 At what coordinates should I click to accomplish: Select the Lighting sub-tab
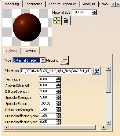(12, 51)
